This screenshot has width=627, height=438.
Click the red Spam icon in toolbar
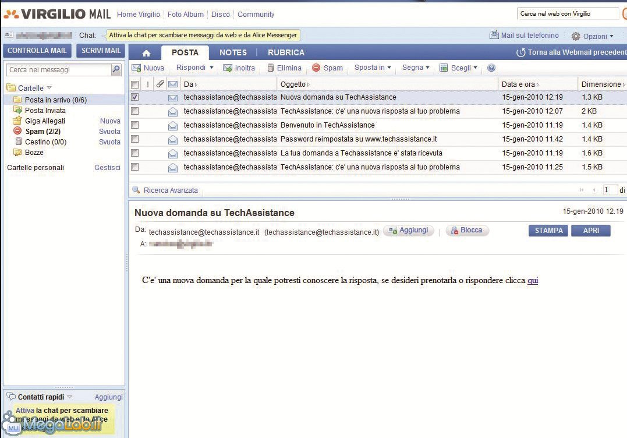tap(316, 68)
